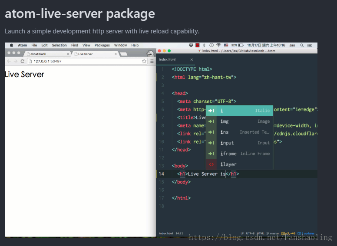
Task: Click the LF line ending selector
Action: click(x=242, y=233)
